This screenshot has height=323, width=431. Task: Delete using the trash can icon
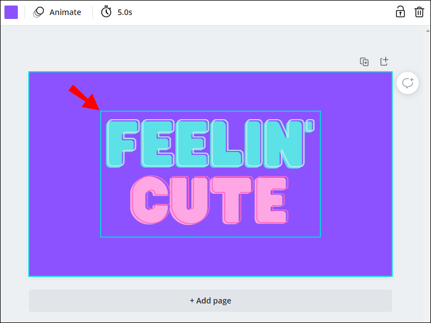click(x=419, y=12)
